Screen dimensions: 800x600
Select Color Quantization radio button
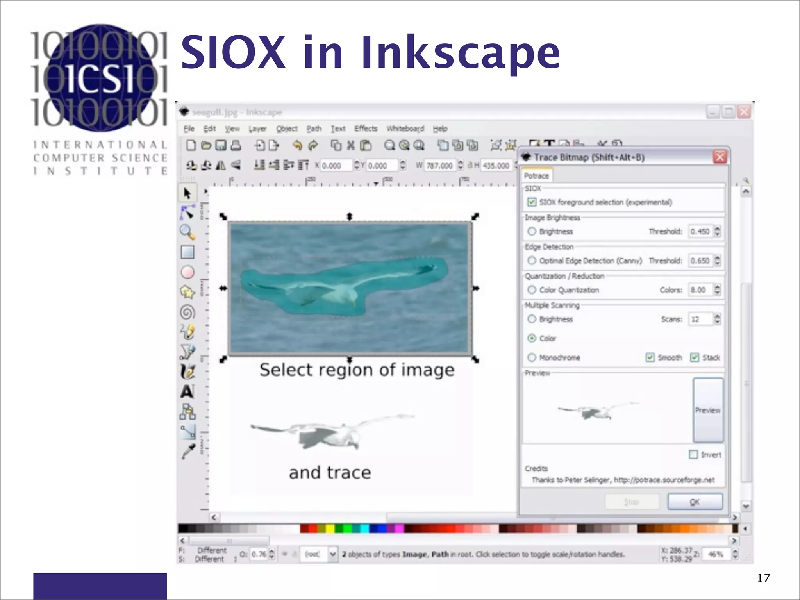[x=532, y=290]
